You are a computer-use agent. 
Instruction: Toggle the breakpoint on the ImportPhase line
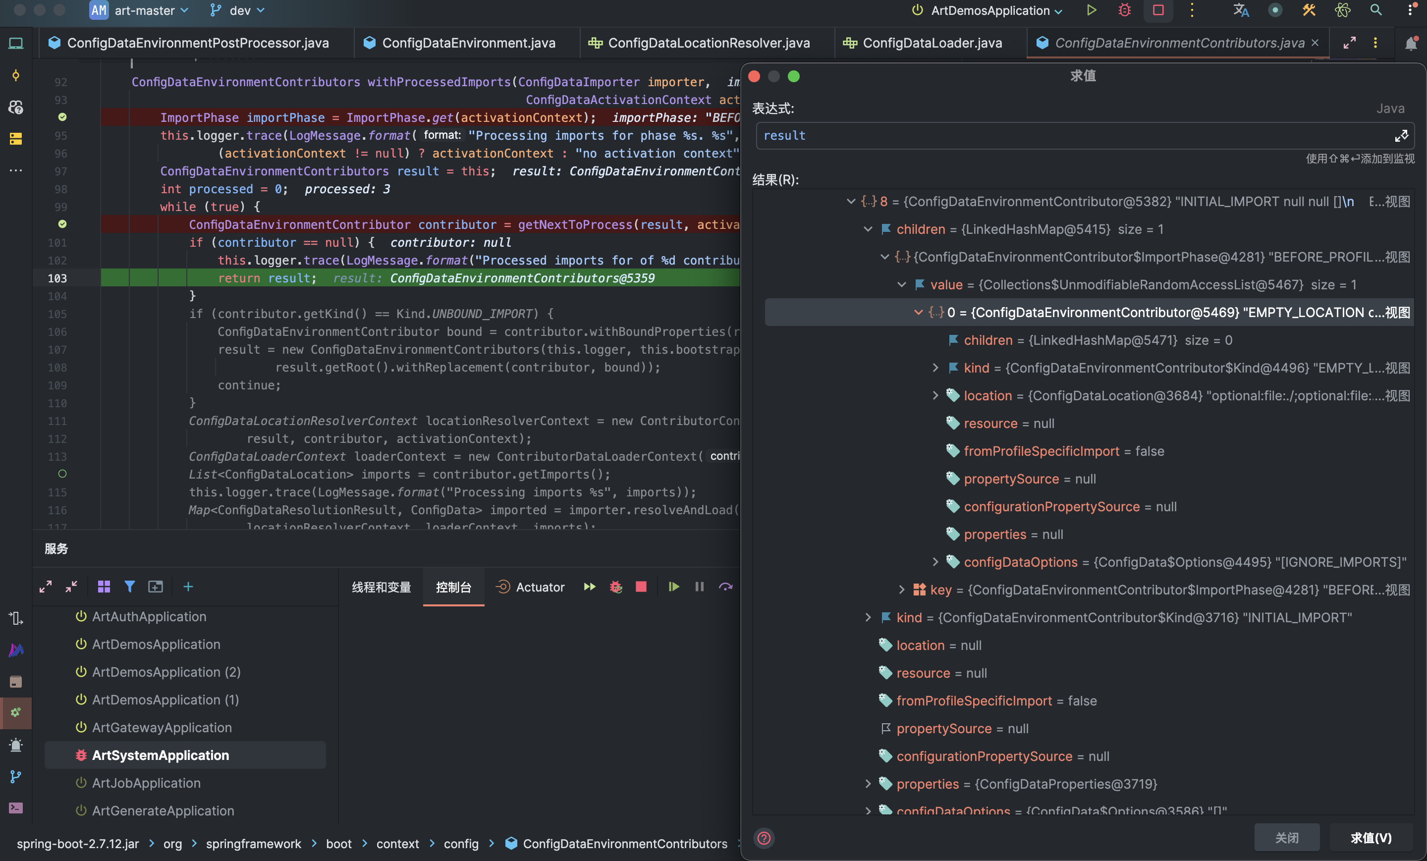62,117
